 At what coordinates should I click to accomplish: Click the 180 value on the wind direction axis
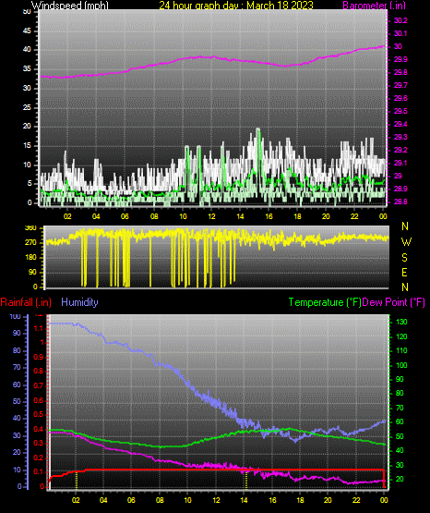(31, 258)
